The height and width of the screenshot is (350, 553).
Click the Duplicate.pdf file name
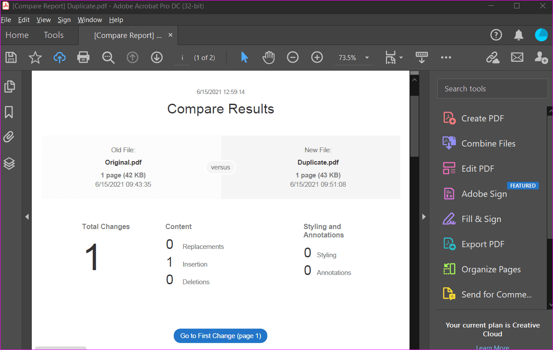tap(318, 162)
